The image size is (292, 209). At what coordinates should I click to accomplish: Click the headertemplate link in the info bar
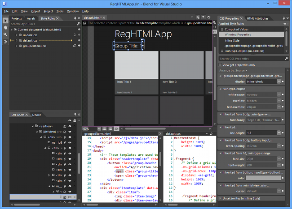146,23
